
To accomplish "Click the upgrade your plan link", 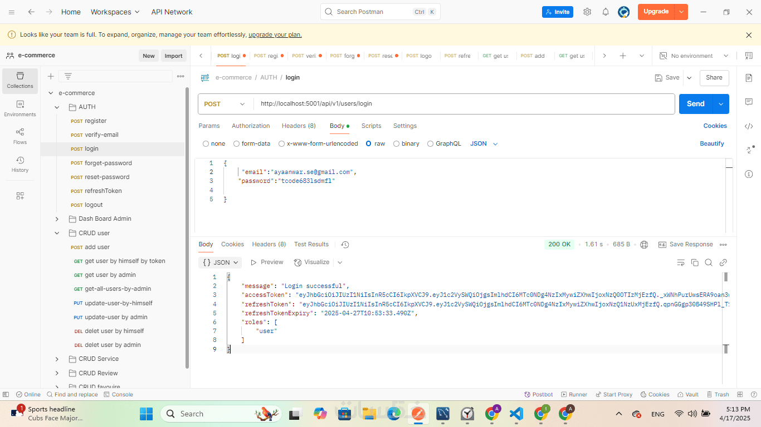I will coord(275,34).
